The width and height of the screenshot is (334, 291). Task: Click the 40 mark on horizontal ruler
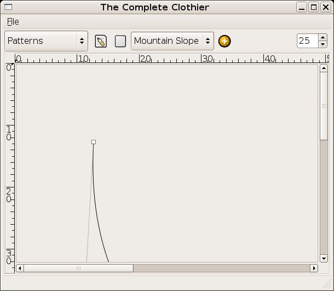270,59
